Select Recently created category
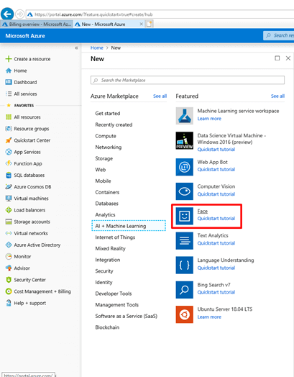294x377 pixels. (x=114, y=124)
